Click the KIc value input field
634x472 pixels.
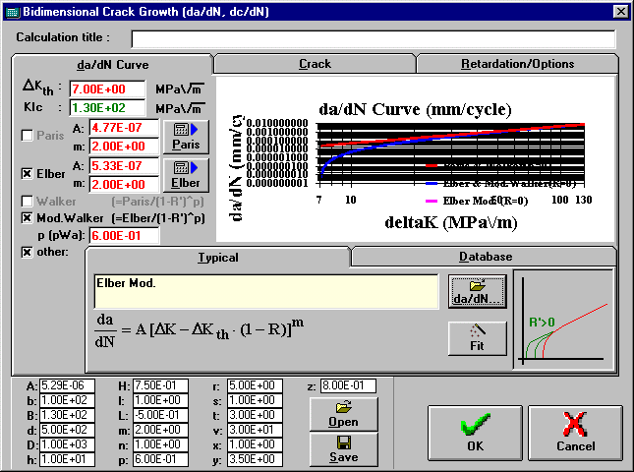pyautogui.click(x=106, y=107)
